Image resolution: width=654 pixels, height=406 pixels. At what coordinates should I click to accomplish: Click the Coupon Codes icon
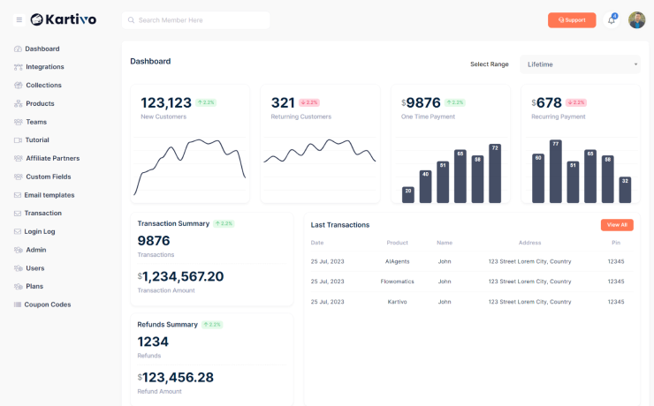18,304
